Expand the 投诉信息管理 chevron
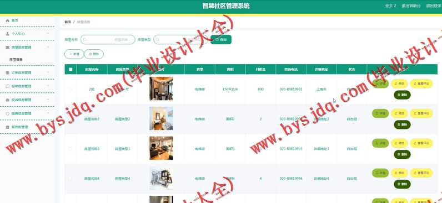 click(x=48, y=100)
